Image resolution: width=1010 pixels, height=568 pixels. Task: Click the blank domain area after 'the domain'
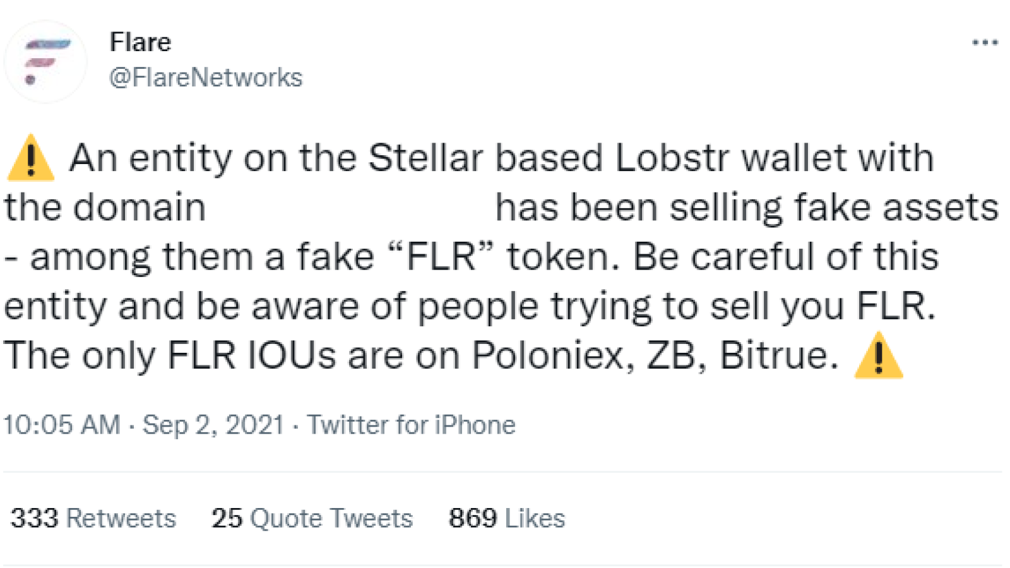pos(350,208)
